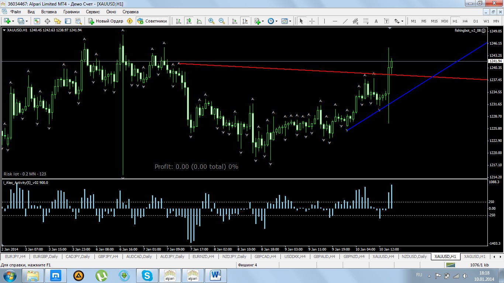The image size is (504, 283).
Task: Set timeframe to D1
Action: pos(476,21)
